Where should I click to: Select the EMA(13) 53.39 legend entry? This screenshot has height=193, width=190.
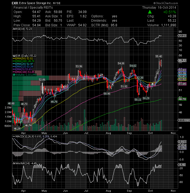pyautogui.click(x=23, y=67)
